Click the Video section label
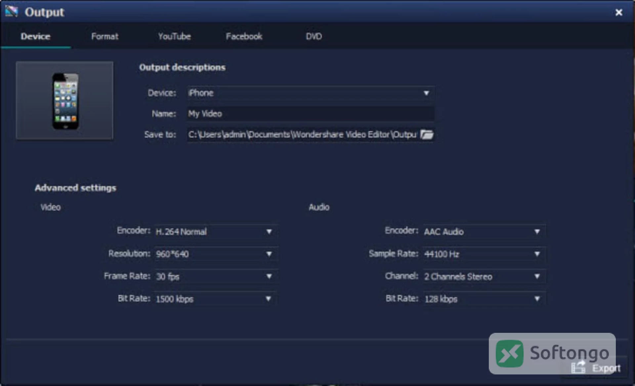The width and height of the screenshot is (635, 386). (51, 207)
